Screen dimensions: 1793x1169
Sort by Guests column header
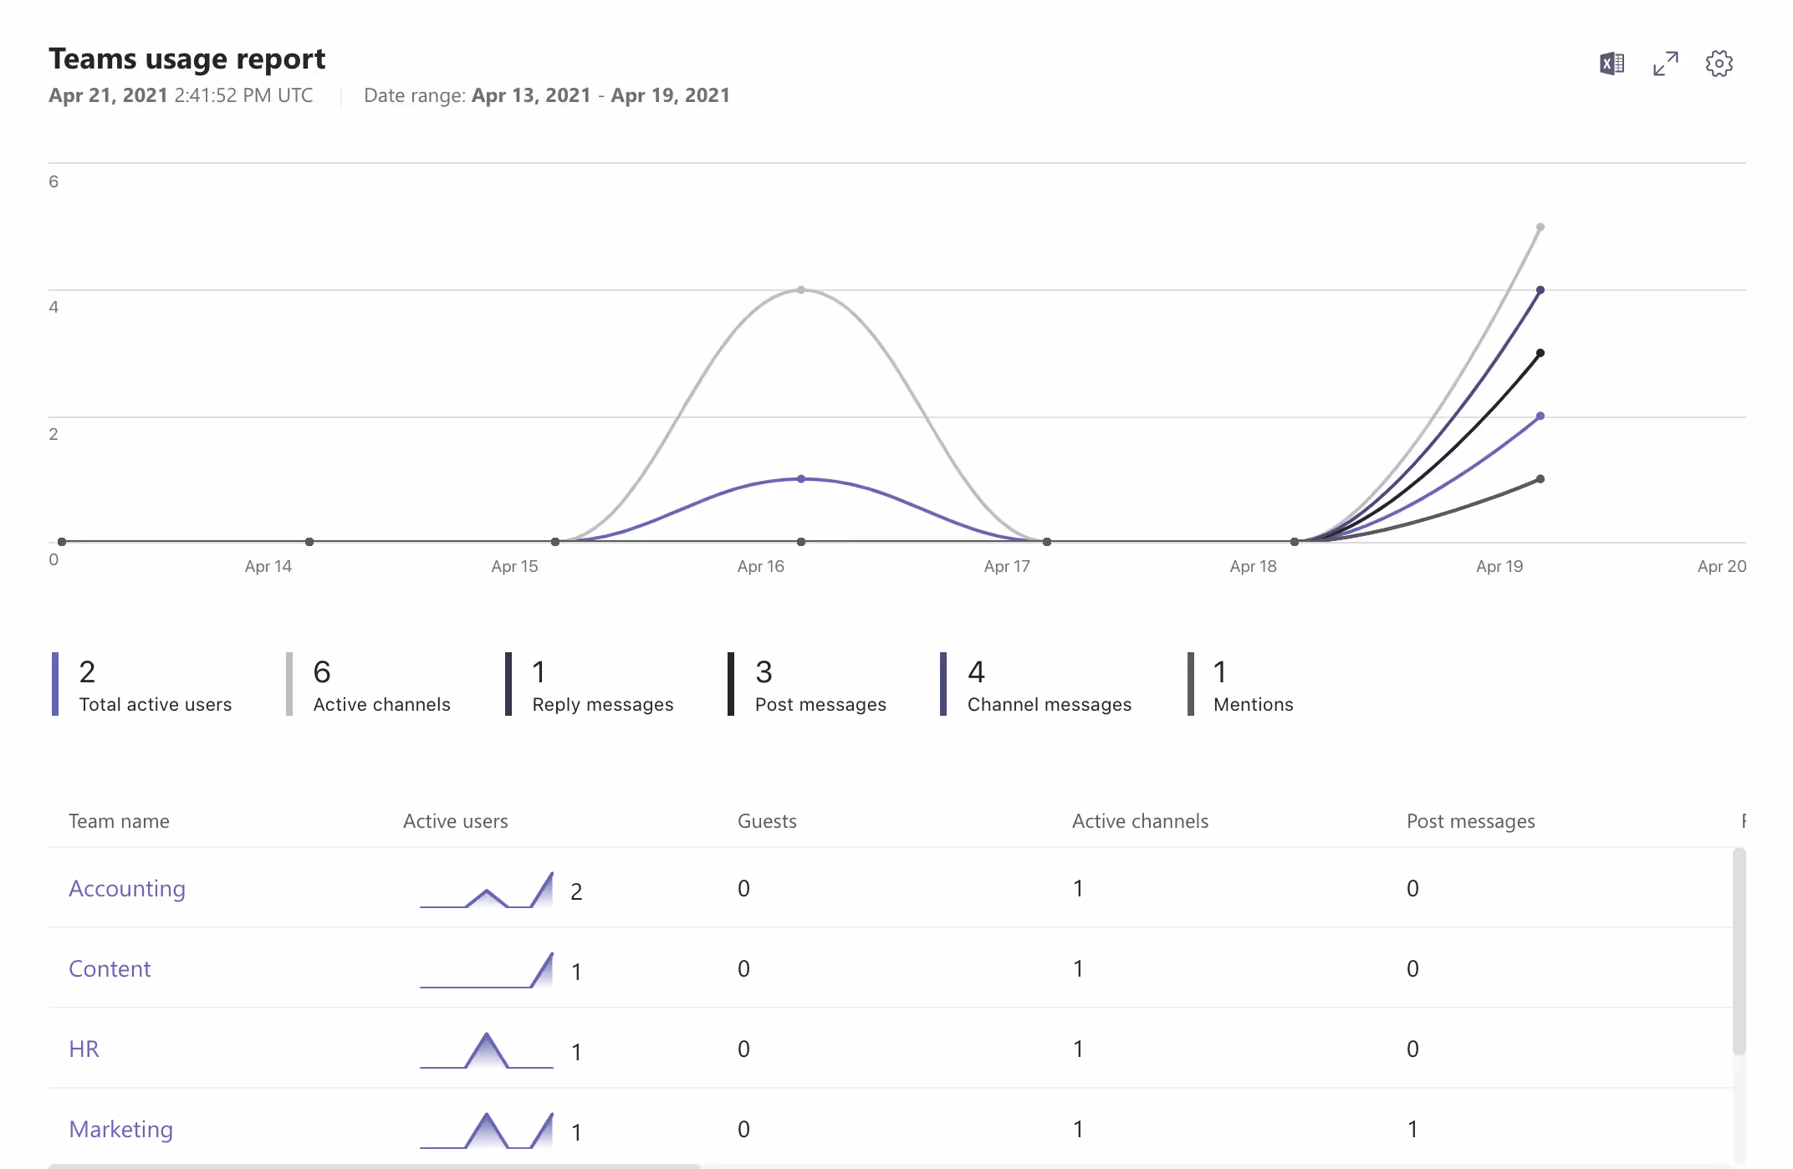pos(767,821)
